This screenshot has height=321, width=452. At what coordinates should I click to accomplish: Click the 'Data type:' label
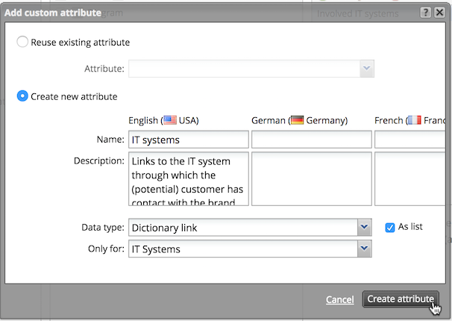pyautogui.click(x=103, y=228)
